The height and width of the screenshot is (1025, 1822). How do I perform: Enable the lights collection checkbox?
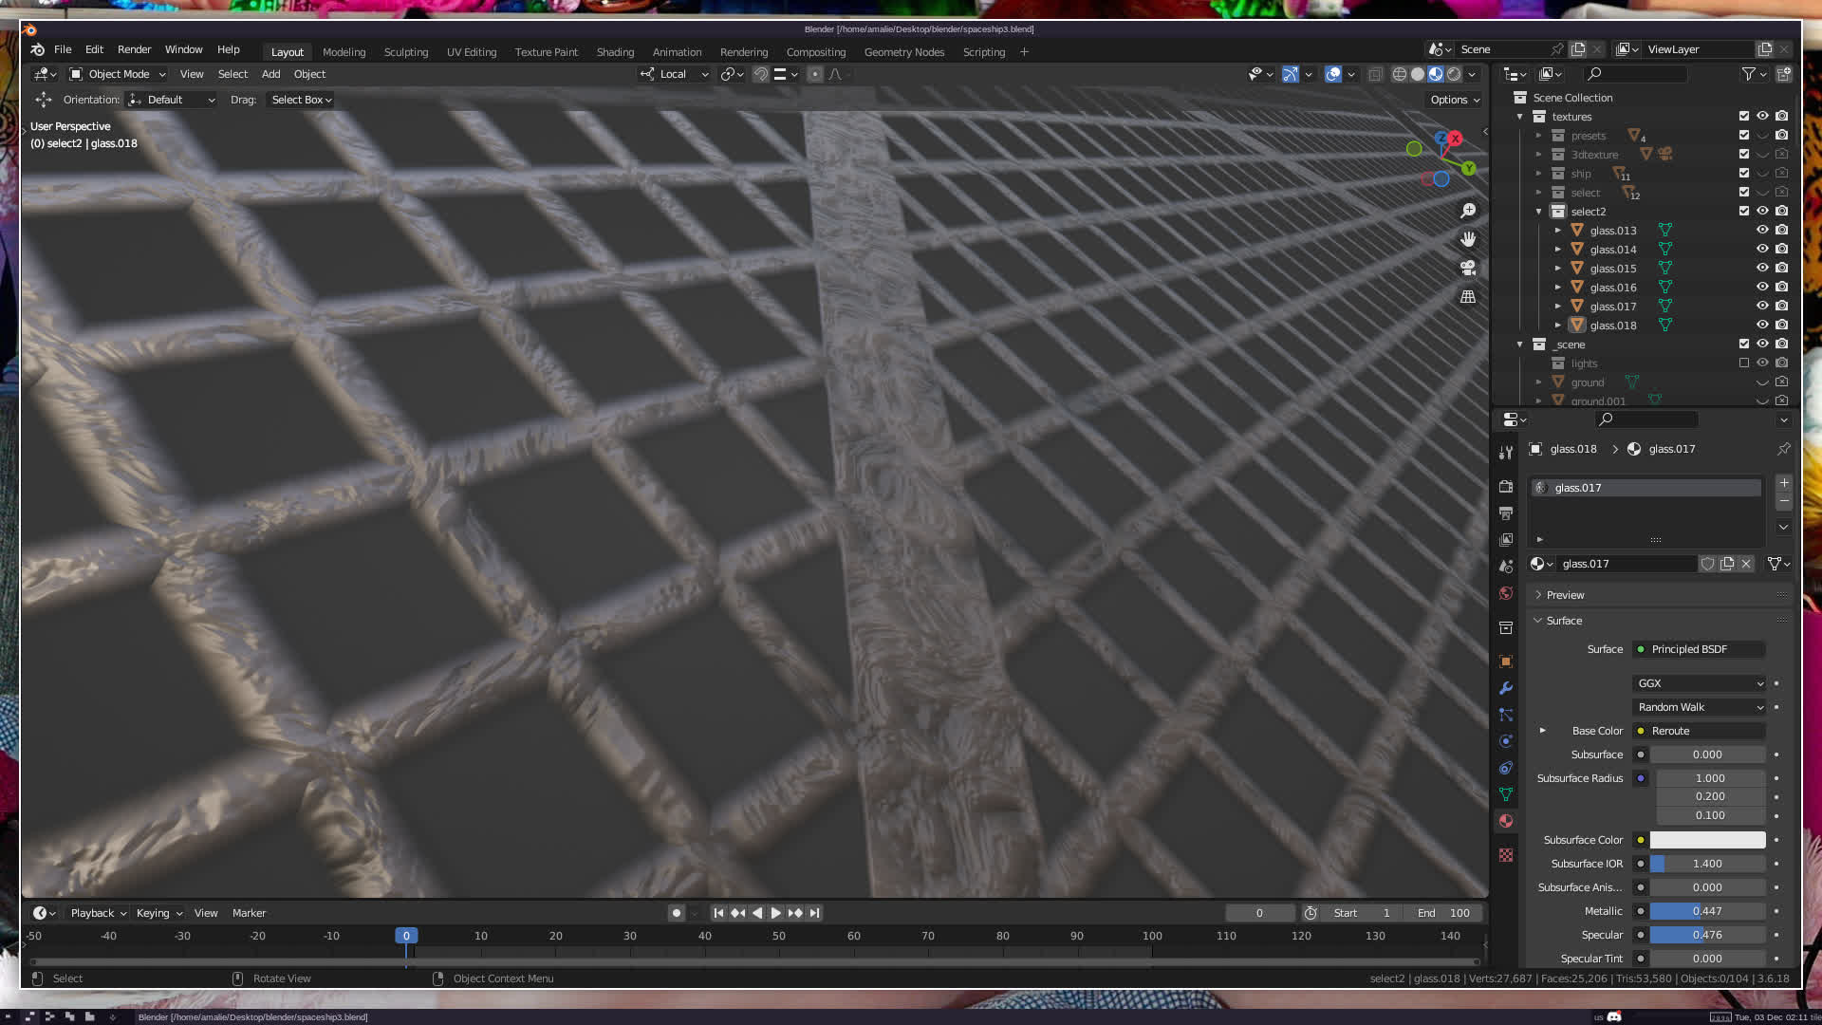(1743, 363)
